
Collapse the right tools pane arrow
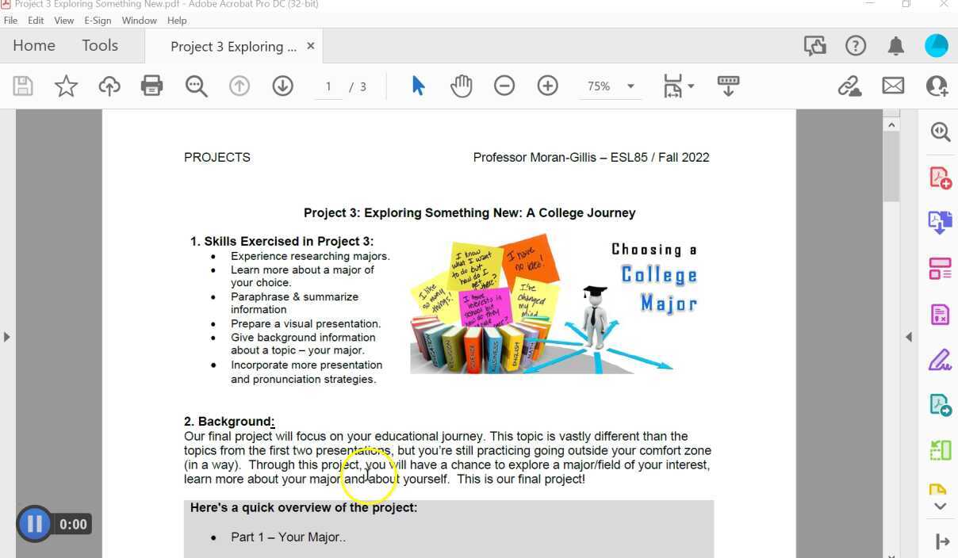click(909, 336)
